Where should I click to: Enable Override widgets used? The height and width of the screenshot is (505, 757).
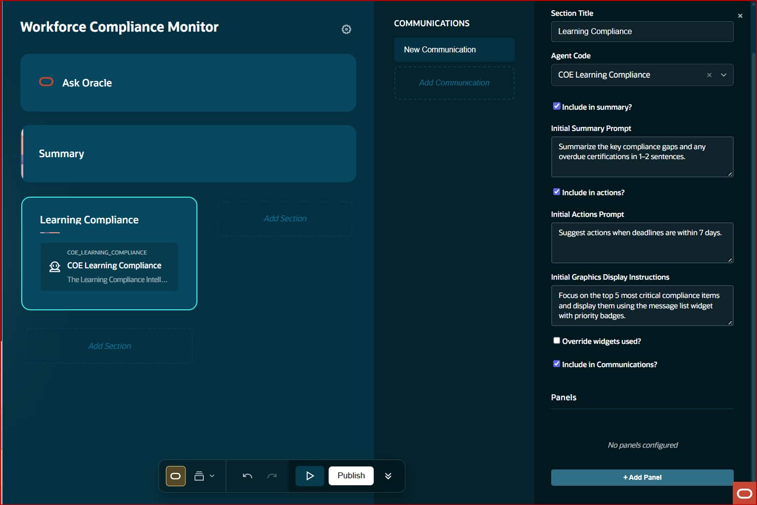(x=557, y=340)
